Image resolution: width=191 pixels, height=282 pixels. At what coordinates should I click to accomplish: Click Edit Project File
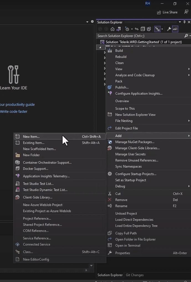[x=149, y=128]
